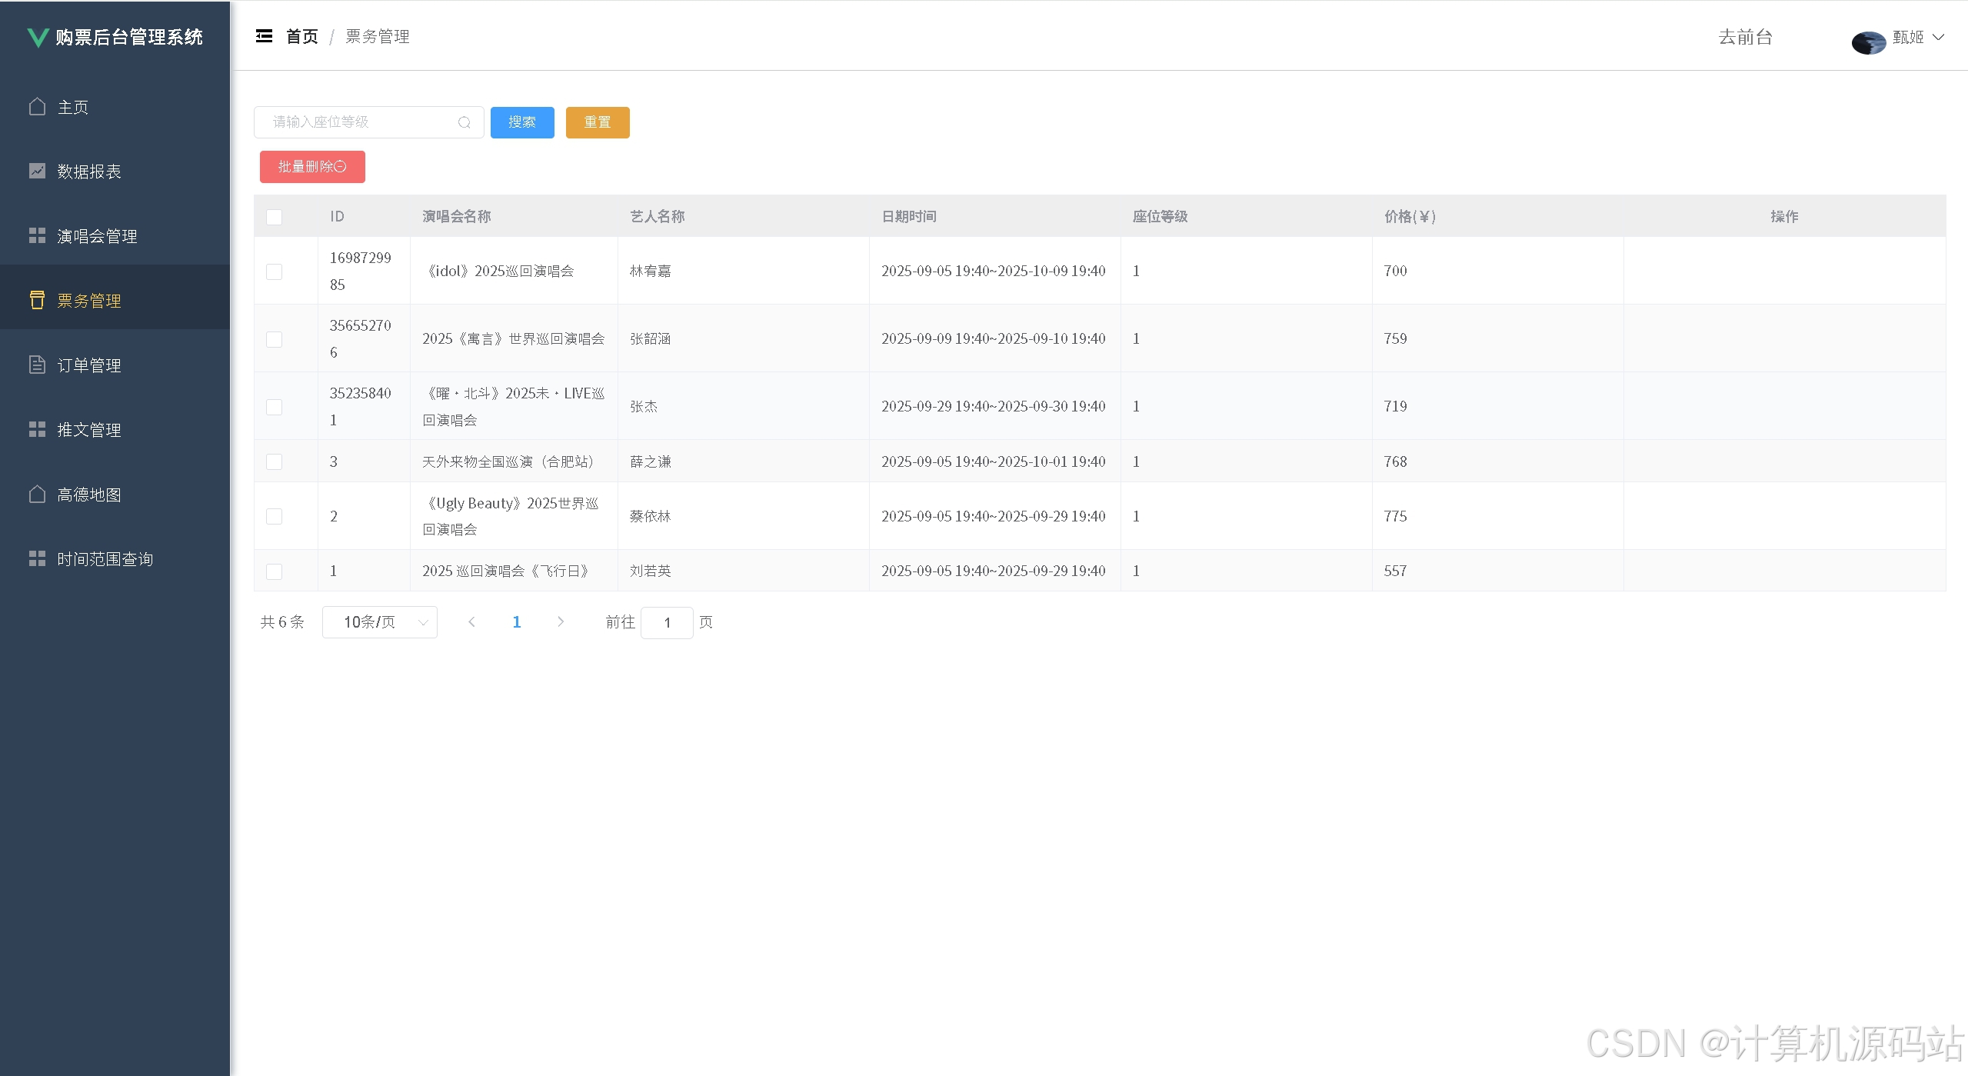Check the row for artist 张杰
Screen dimensions: 1968x1076
point(274,407)
